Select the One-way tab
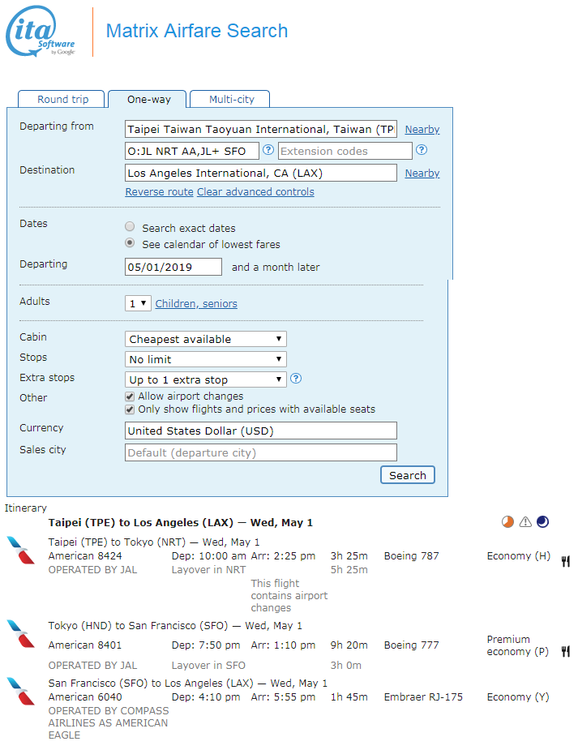Image resolution: width=578 pixels, height=750 pixels. tap(148, 99)
